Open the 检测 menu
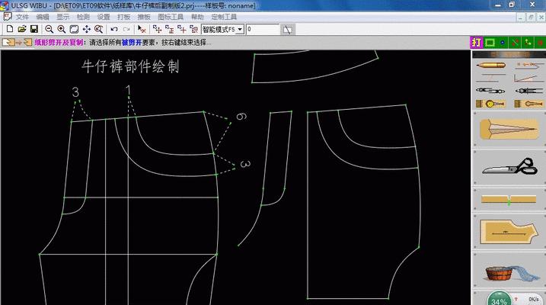 [83, 17]
